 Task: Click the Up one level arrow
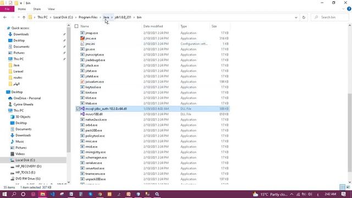[x=24, y=17]
